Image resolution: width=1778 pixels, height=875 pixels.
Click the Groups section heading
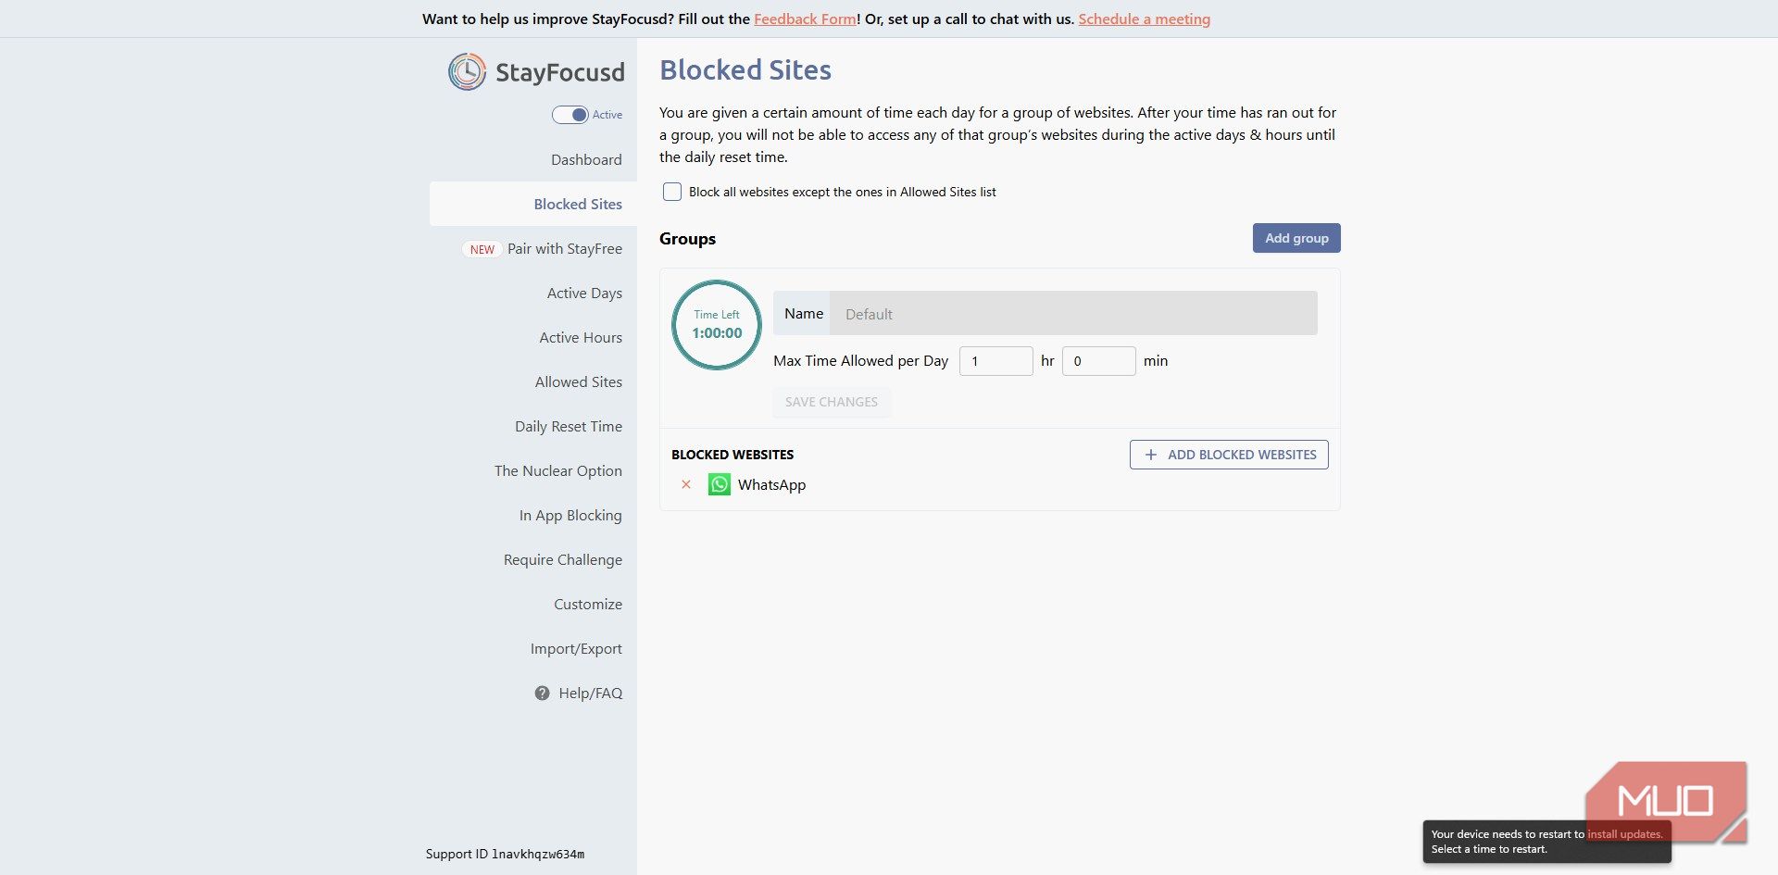coord(687,239)
